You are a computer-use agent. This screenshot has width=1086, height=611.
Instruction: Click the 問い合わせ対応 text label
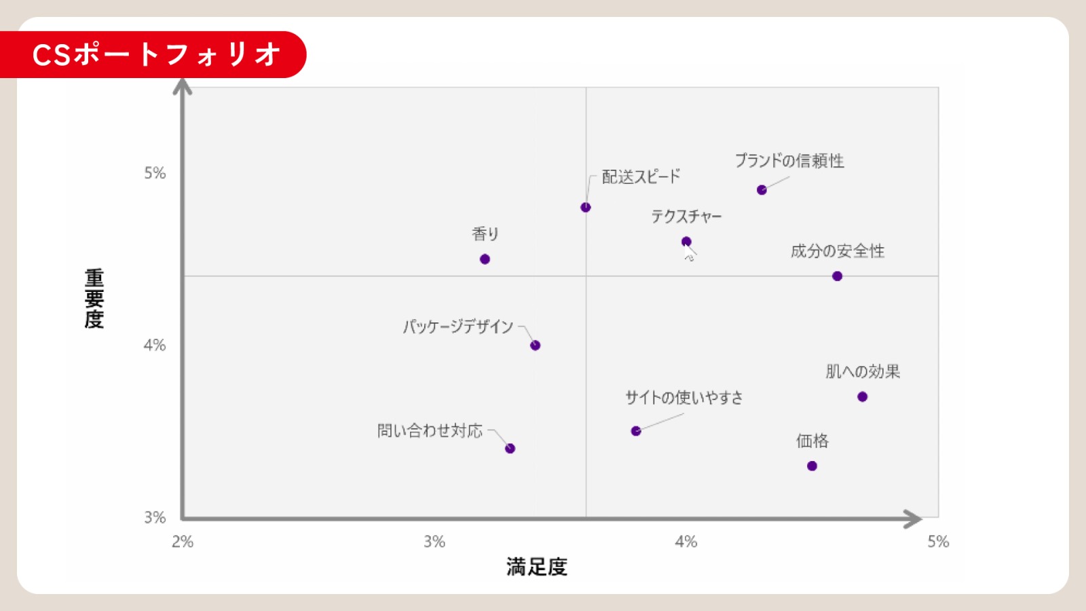coord(430,431)
